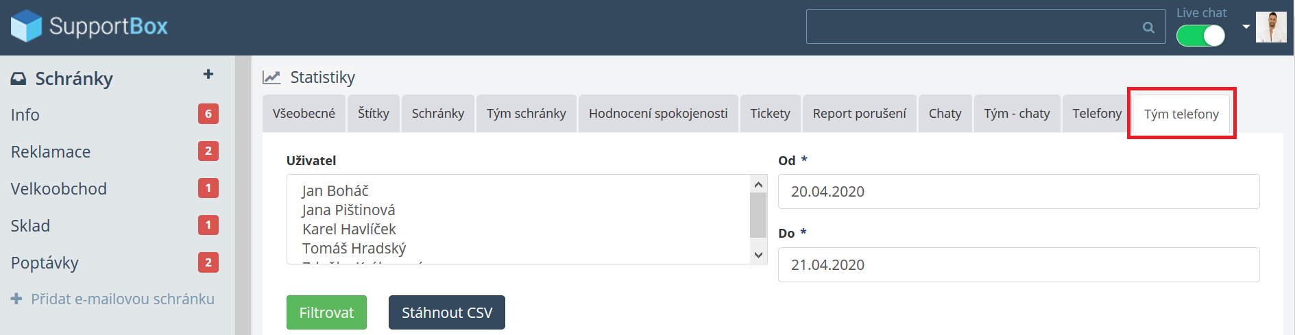Toggle the Live chat switch

click(x=1200, y=35)
